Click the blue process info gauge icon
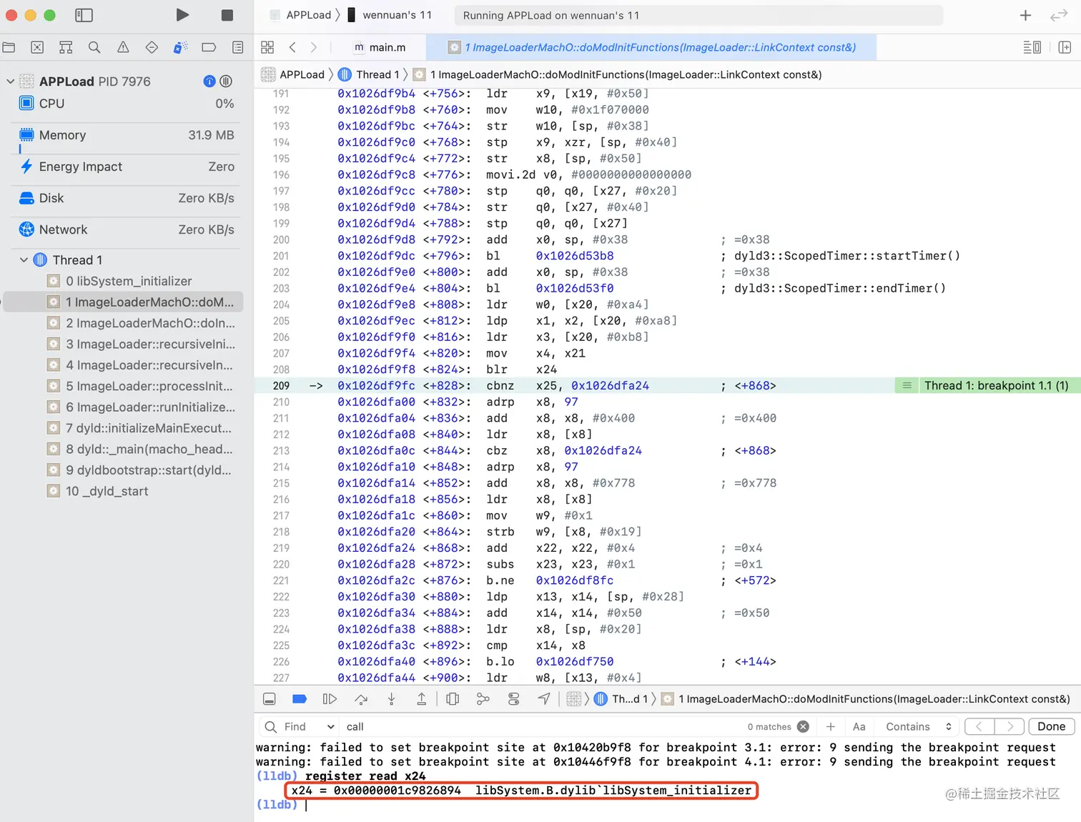The width and height of the screenshot is (1081, 822). (x=209, y=81)
